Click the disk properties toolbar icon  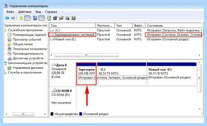55,18
